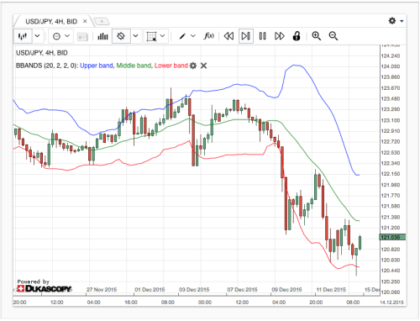The image size is (420, 321).
Task: Pause the chart with pause button
Action: coord(263,36)
